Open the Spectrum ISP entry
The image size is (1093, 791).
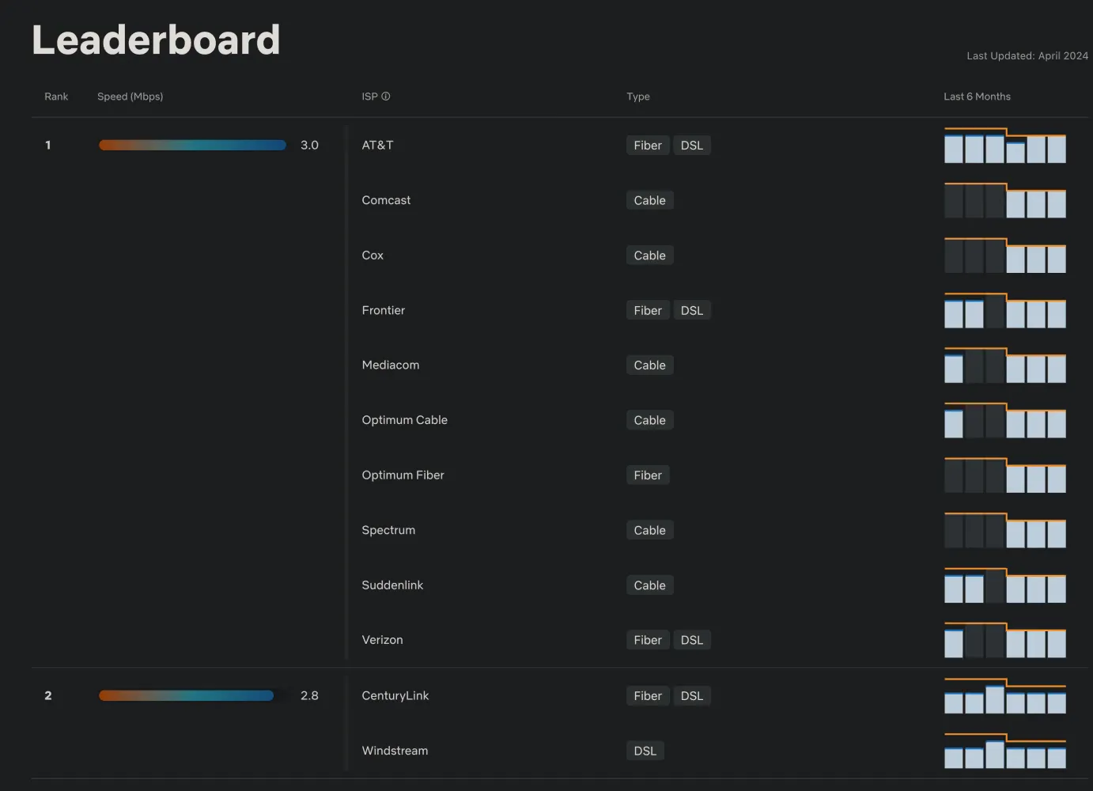[x=388, y=530]
